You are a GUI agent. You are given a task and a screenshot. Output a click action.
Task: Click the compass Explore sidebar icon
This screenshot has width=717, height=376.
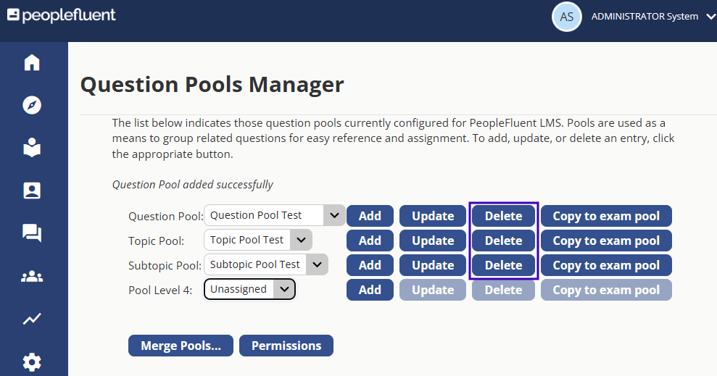(x=32, y=105)
